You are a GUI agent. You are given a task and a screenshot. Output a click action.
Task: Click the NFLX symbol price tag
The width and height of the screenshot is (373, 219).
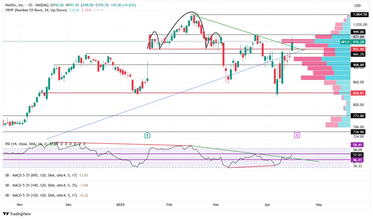click(x=345, y=42)
